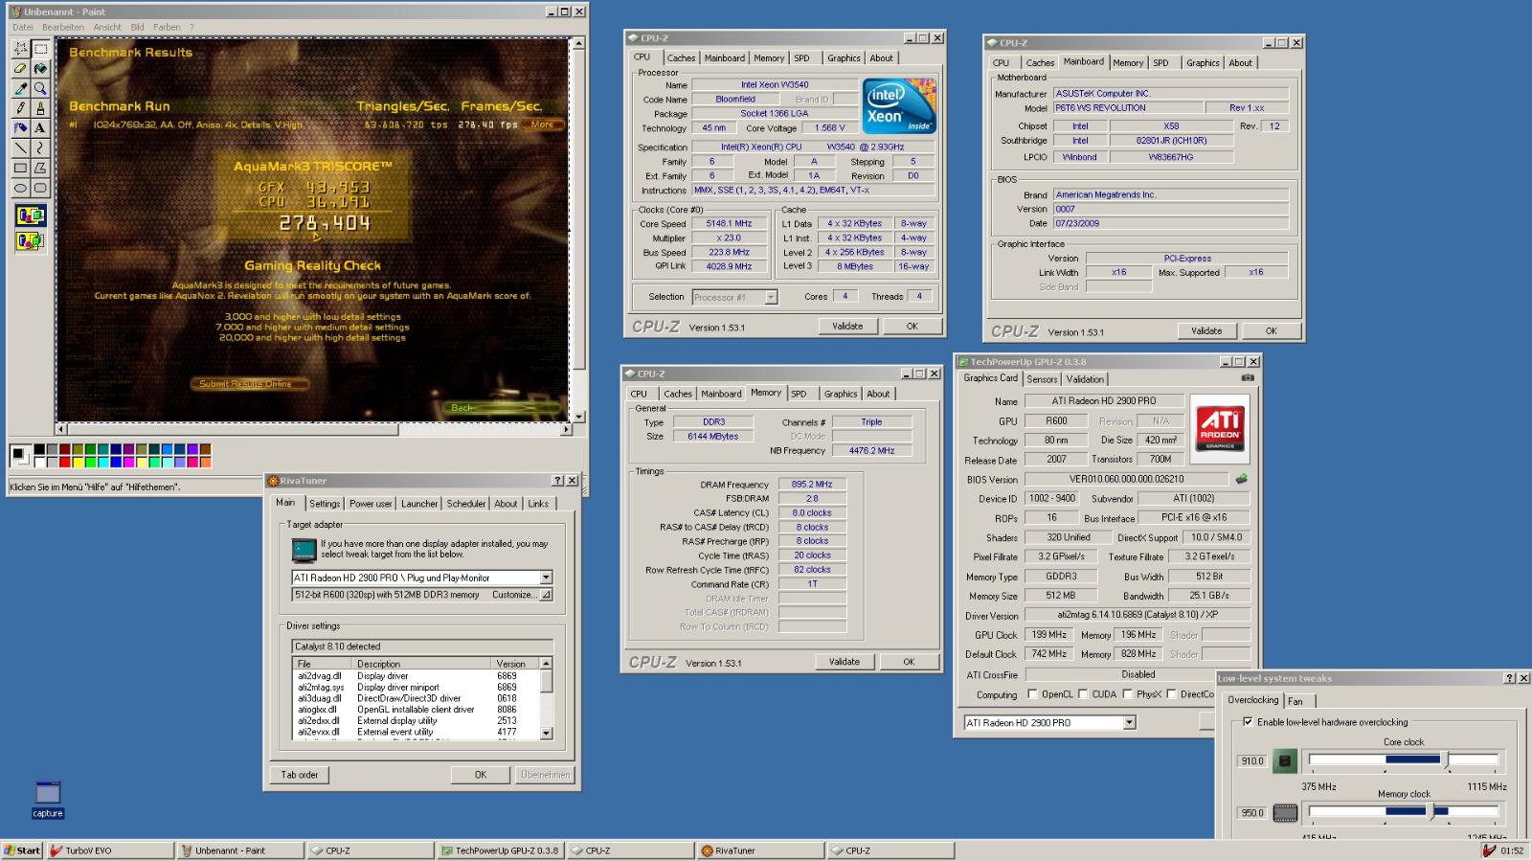1532x861 pixels.
Task: Open GPU-Z graphics card selection dropdown
Action: click(1129, 723)
